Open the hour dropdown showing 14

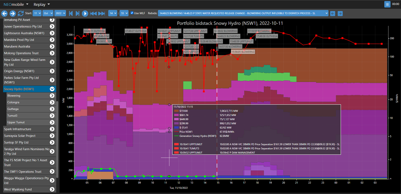coord(113,13)
